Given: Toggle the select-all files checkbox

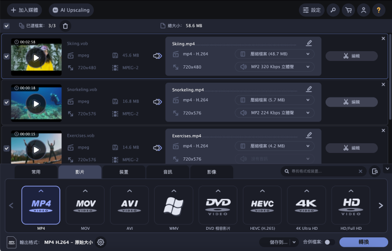Looking at the screenshot, I should pos(7,26).
